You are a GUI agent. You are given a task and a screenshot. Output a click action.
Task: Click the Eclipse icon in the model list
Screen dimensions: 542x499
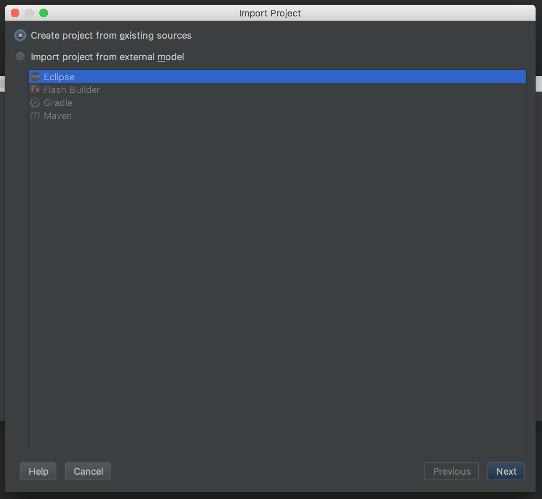(x=35, y=77)
